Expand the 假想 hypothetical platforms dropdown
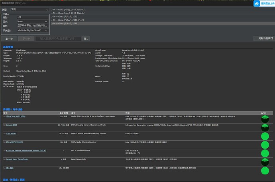This screenshot has width=275, height=182. (x=32, y=25)
